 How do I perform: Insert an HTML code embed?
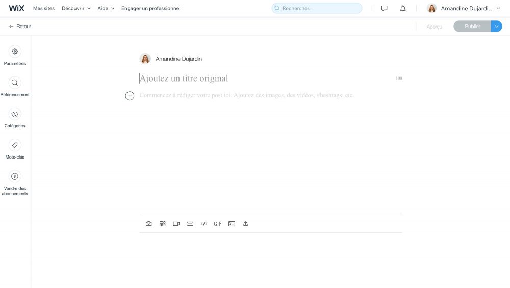[x=204, y=224]
